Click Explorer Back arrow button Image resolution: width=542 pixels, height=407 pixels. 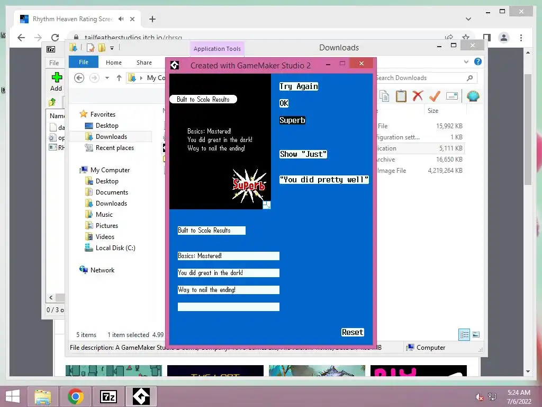79,78
